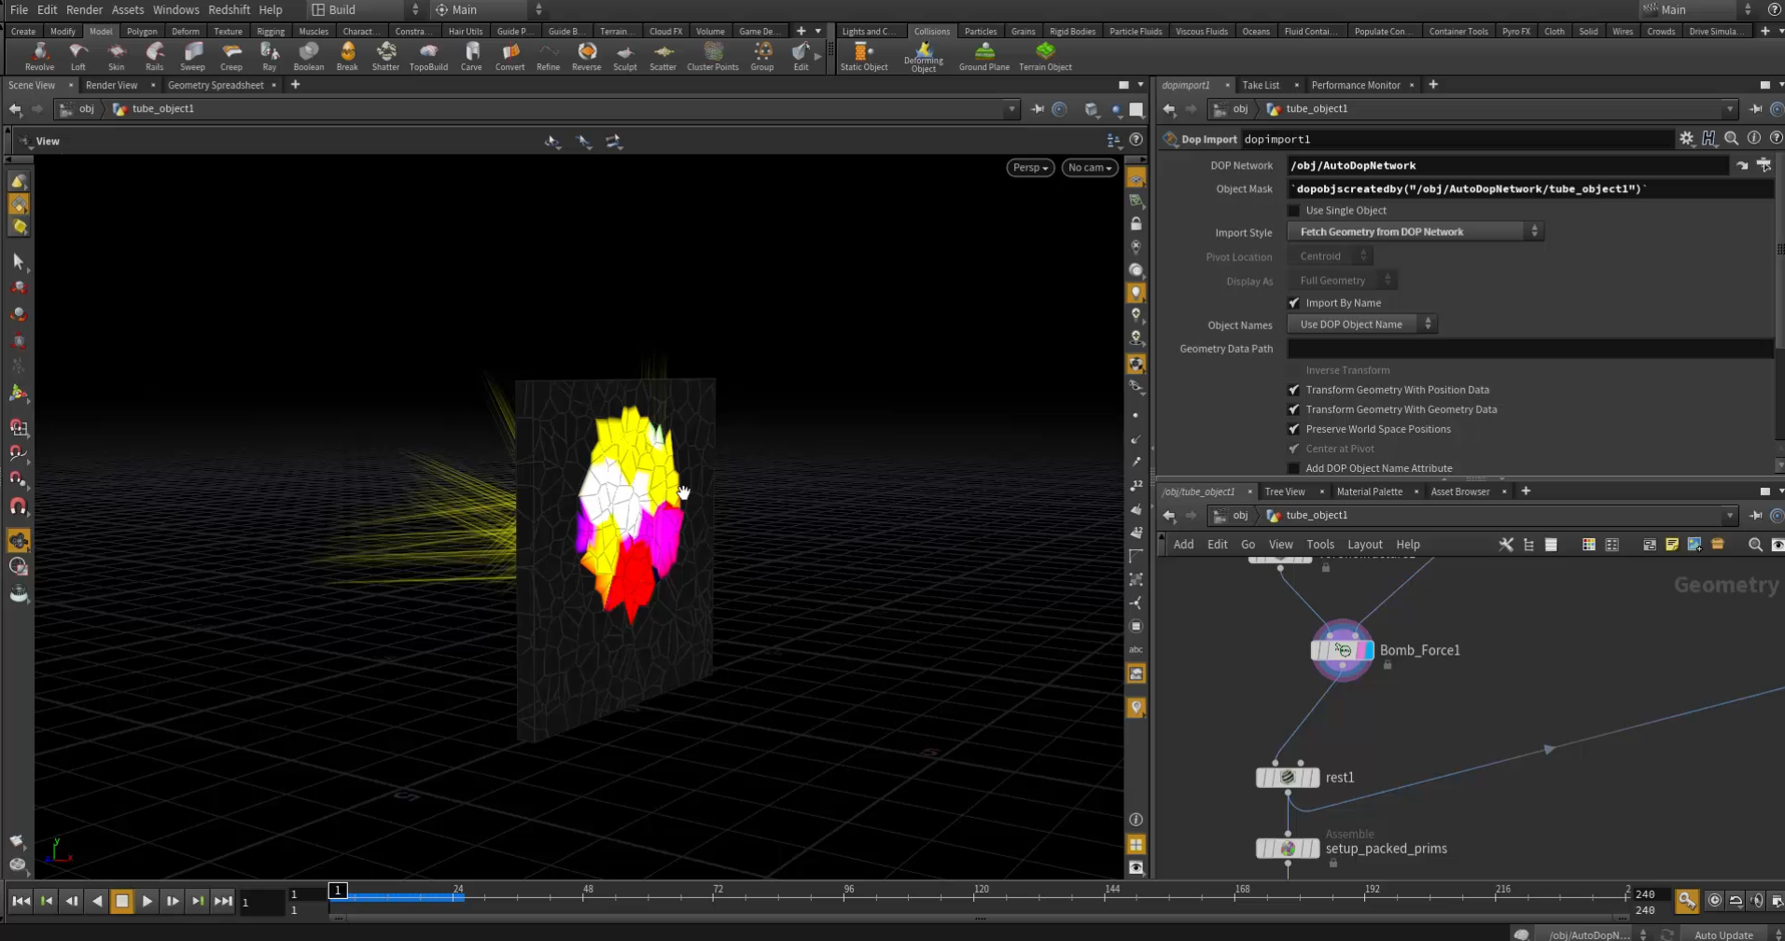Screen dimensions: 1785x941
Task: Toggle Preserve World Space Positions checkbox
Action: 1293,429
